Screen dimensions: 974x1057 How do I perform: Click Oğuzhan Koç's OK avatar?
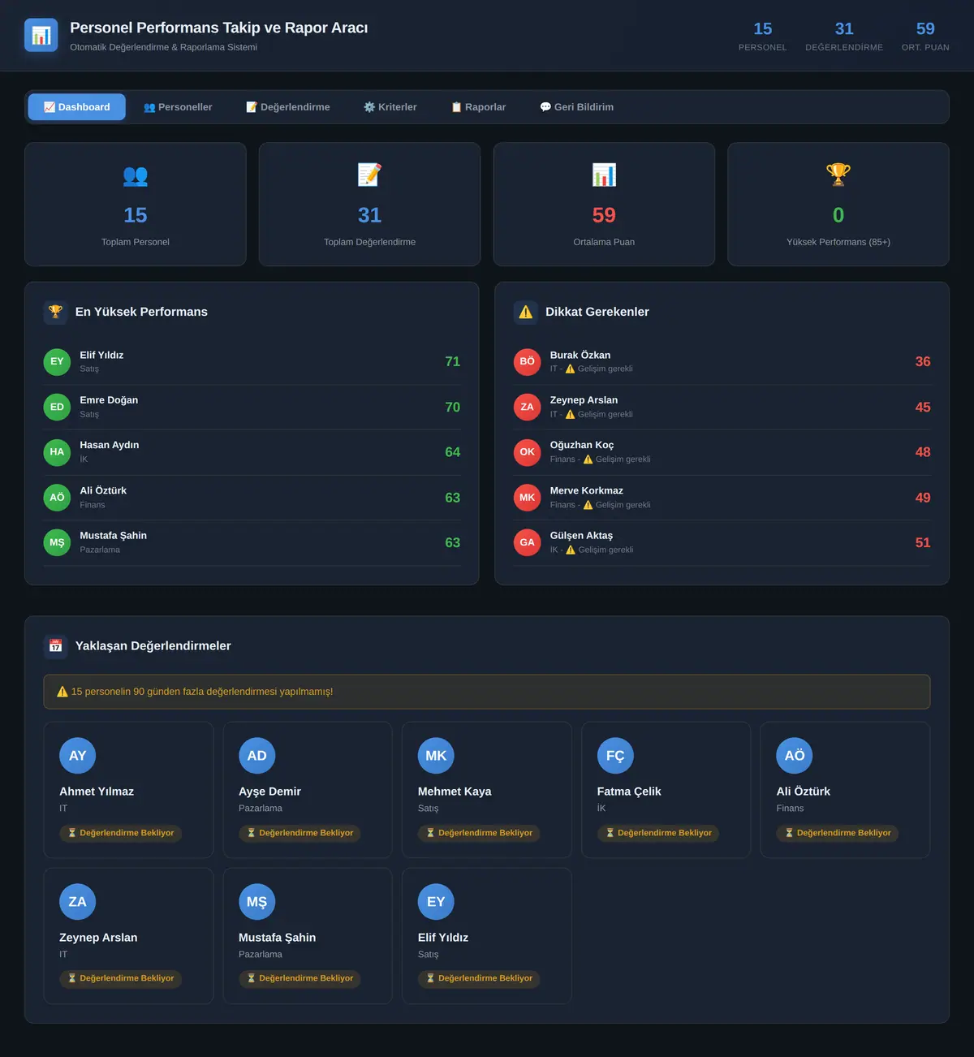pos(528,452)
